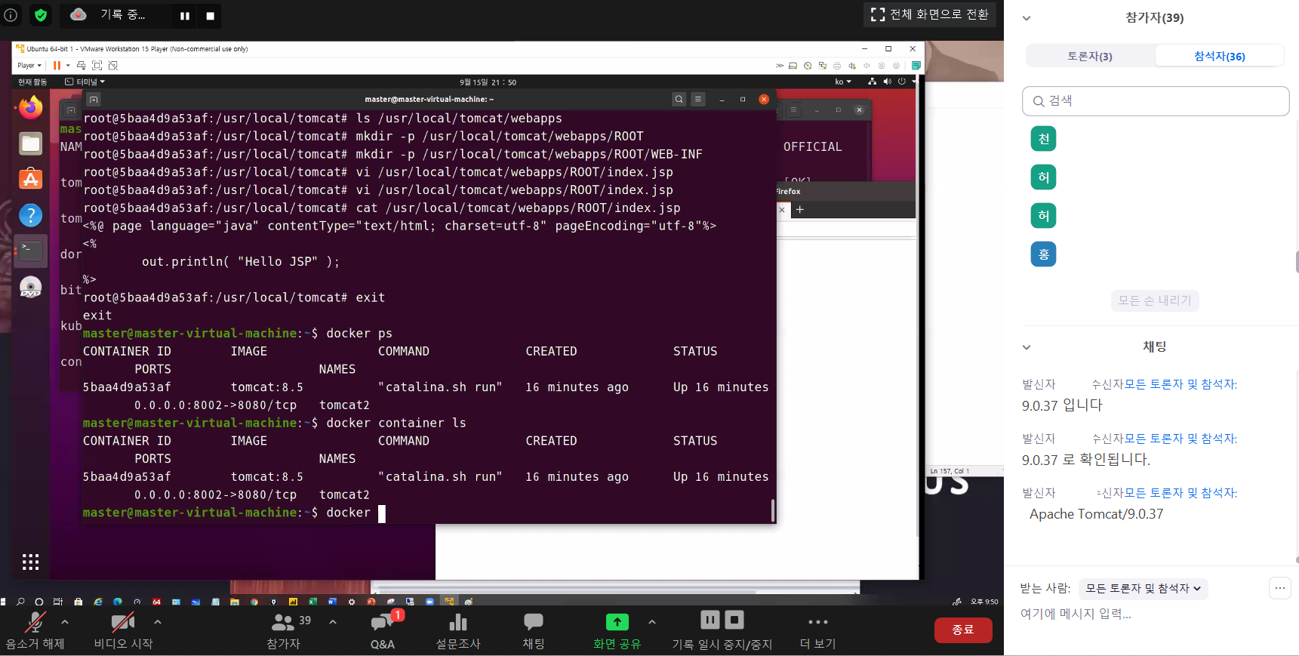Open the recipient dropdown 모든 토론자 및 참석자

point(1143,589)
